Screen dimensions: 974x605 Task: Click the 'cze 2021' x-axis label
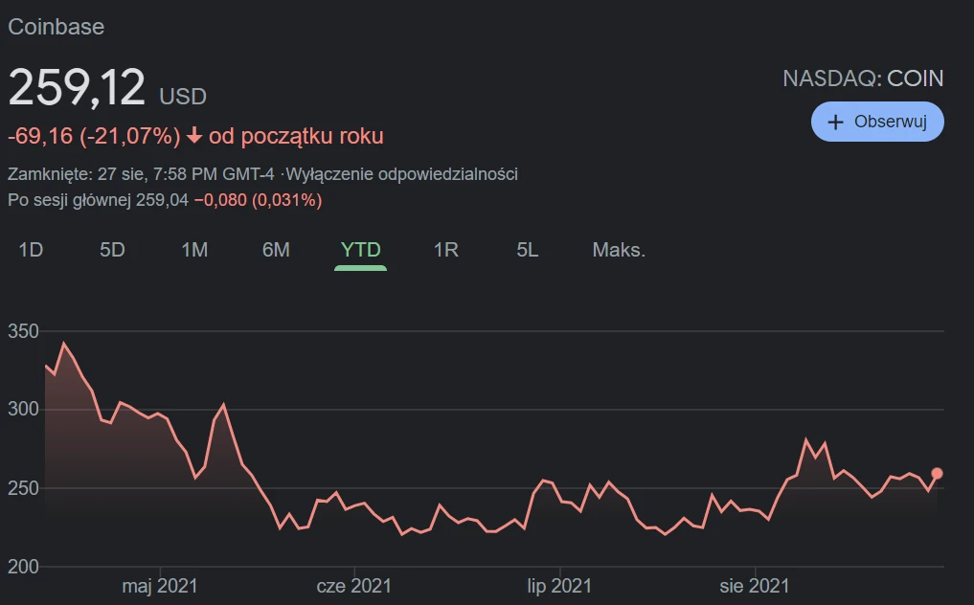click(x=354, y=586)
